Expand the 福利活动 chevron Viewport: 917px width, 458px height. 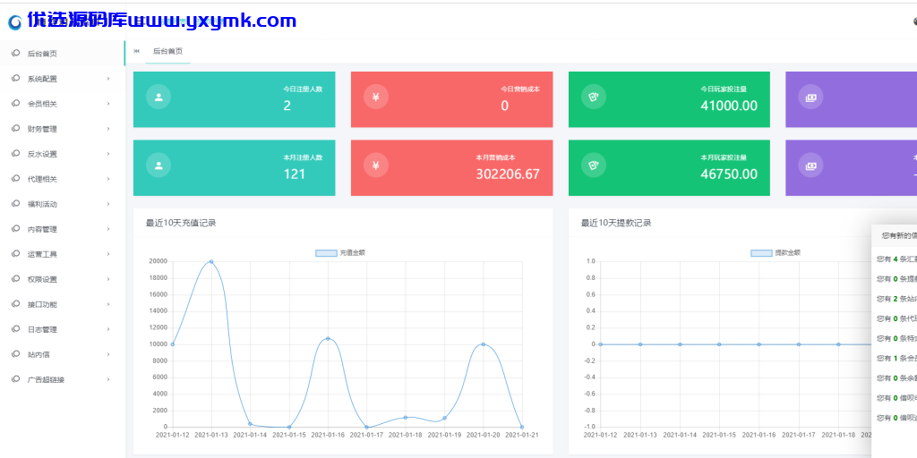108,204
